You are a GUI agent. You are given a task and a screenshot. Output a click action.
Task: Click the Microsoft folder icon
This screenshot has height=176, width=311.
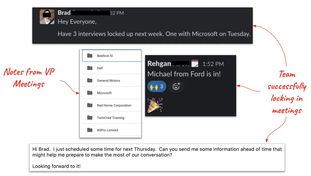[90, 93]
